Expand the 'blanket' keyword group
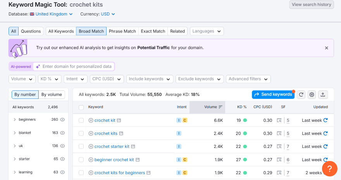 click(x=15, y=133)
